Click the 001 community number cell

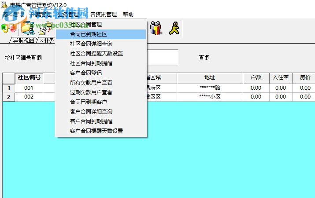tap(29, 88)
